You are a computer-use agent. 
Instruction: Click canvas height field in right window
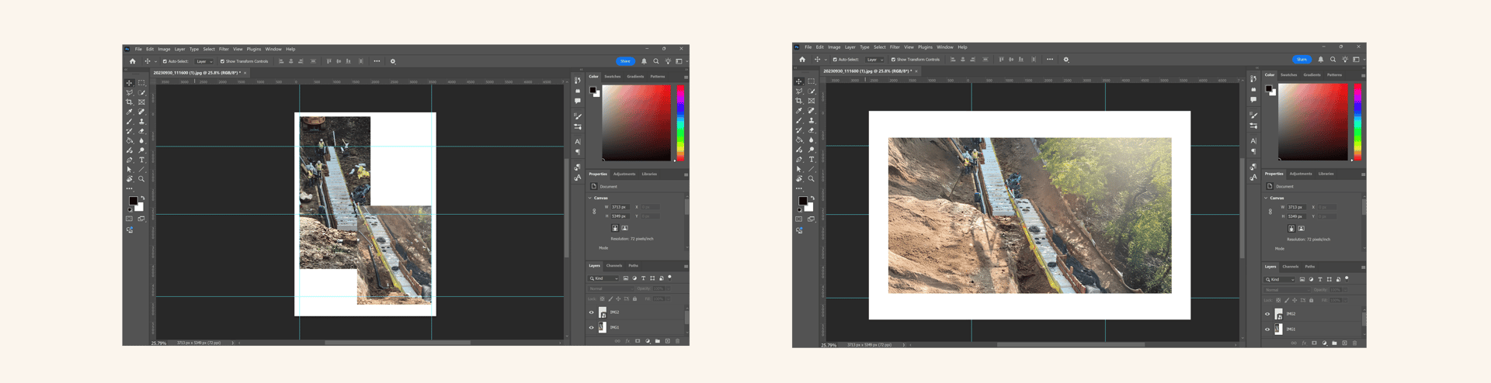(x=1297, y=216)
